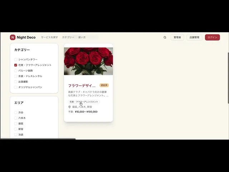Screen dimensions: 229x172
Task: Toggle the 六本木 area checkbox
Action: (16, 118)
